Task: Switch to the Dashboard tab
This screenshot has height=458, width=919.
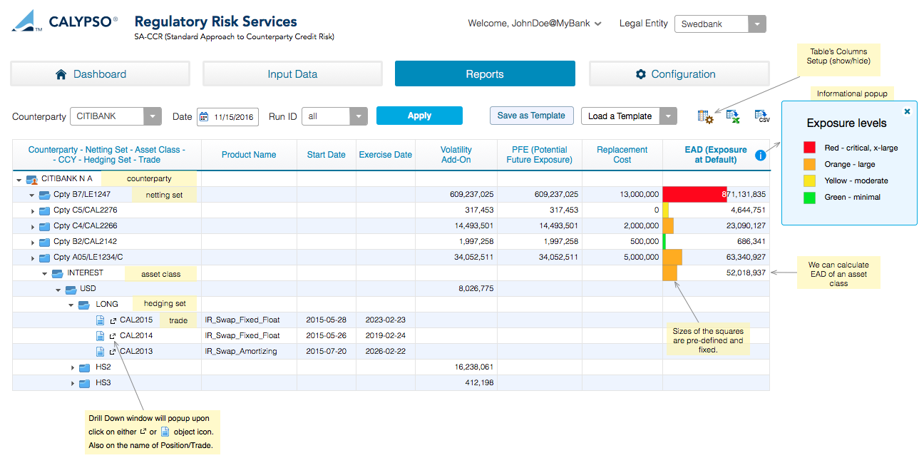Action: coord(100,74)
